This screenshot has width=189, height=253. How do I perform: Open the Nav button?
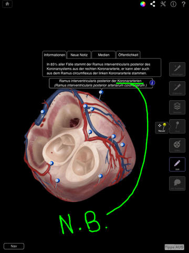click(x=14, y=246)
